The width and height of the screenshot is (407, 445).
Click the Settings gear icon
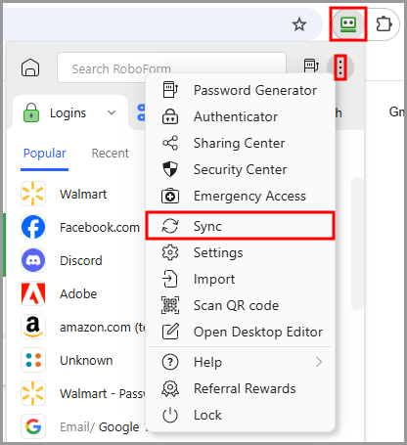coord(170,252)
